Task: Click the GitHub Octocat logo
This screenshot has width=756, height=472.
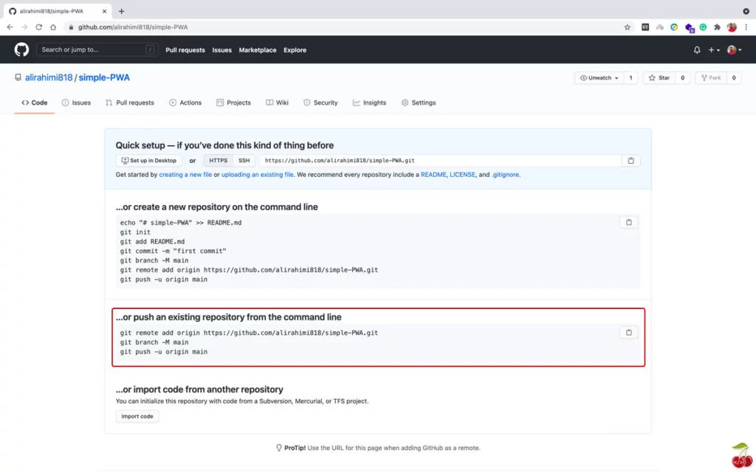Action: (21, 49)
